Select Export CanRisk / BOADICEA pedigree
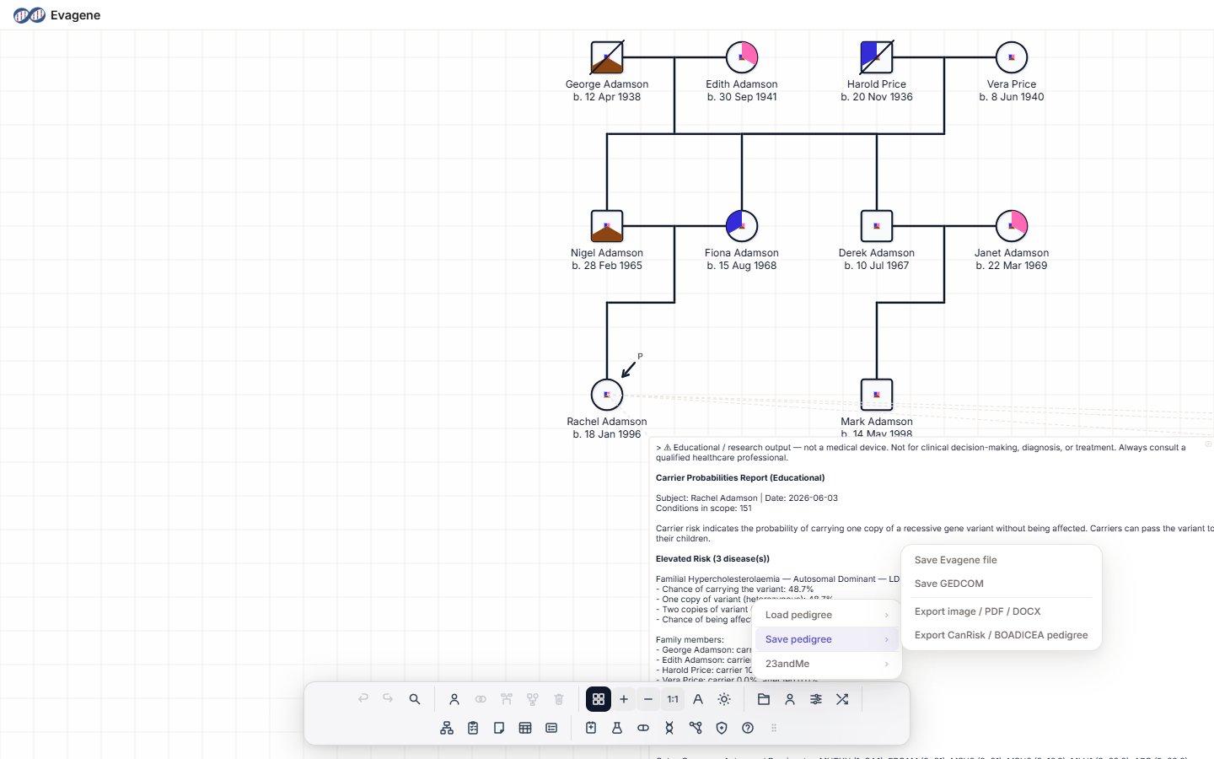1214x759 pixels. [x=1002, y=635]
